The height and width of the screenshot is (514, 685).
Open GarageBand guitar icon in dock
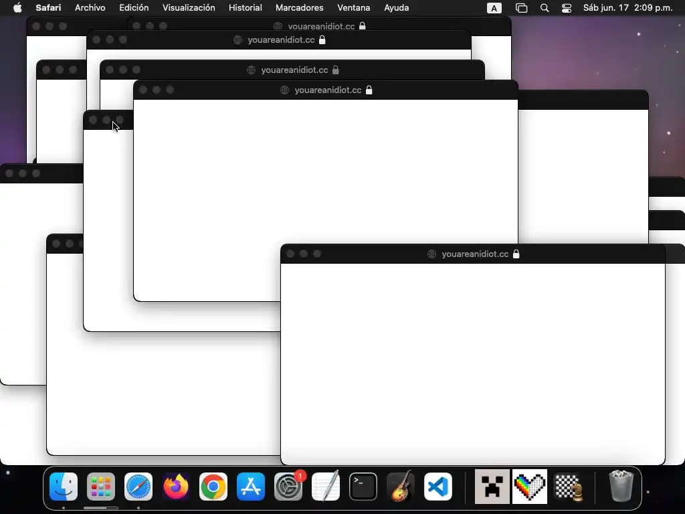pyautogui.click(x=401, y=486)
